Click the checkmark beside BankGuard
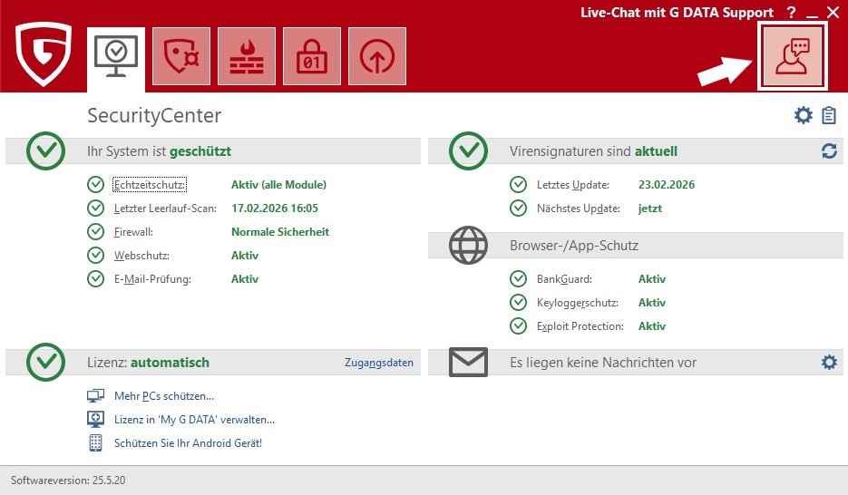848x495 pixels. [518, 279]
